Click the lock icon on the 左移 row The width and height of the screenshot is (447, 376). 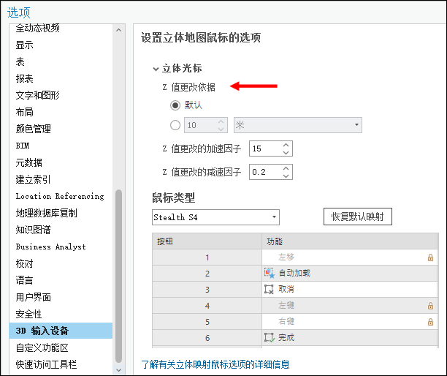click(x=430, y=257)
